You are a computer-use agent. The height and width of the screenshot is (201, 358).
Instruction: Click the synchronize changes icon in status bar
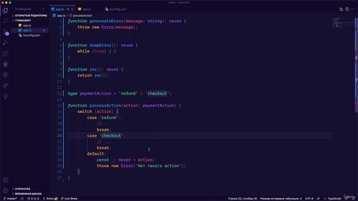(x=22, y=199)
